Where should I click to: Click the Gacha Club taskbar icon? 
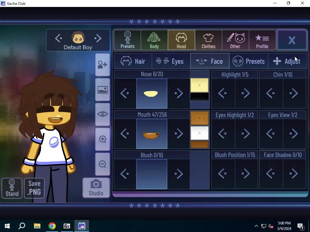point(82,226)
